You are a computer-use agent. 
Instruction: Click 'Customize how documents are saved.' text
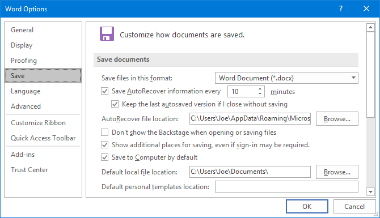[x=182, y=35]
